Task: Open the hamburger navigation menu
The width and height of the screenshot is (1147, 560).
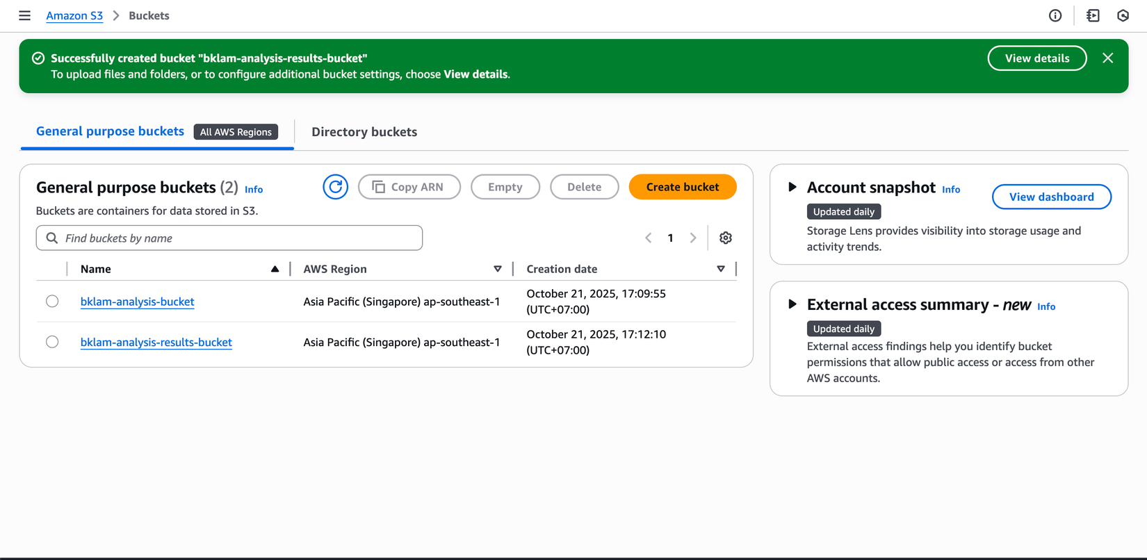Action: tap(24, 15)
